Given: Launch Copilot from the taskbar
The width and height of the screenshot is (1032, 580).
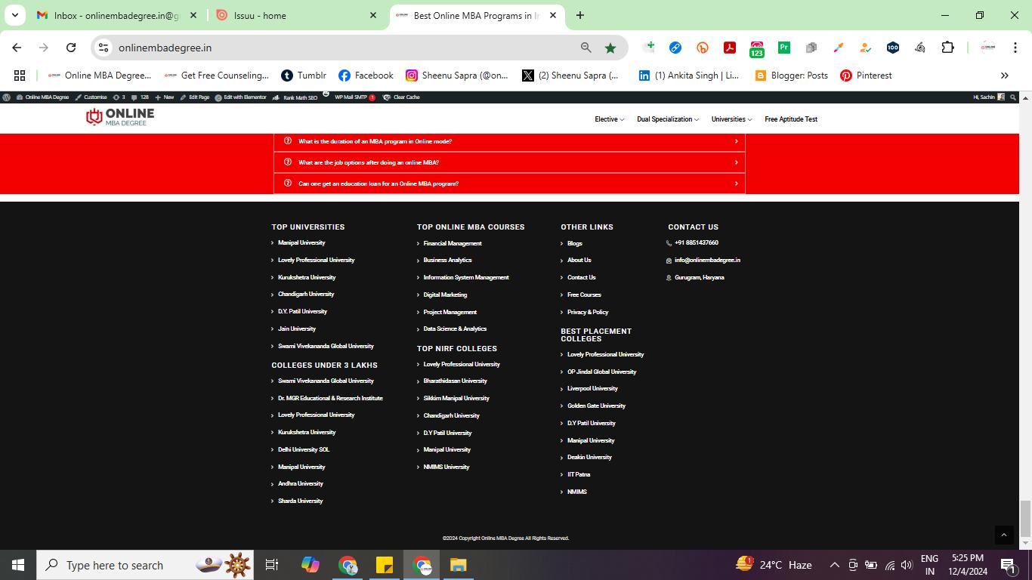Looking at the screenshot, I should pyautogui.click(x=311, y=565).
